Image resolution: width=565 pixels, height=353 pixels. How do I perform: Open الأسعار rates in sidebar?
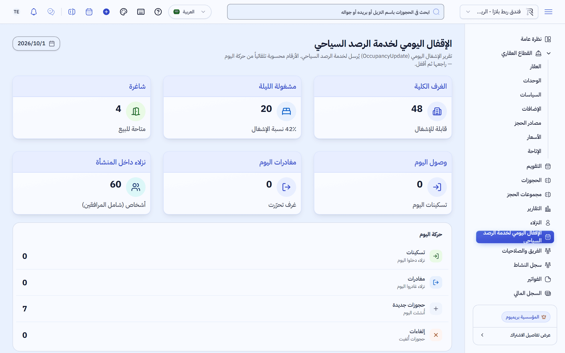click(x=534, y=137)
